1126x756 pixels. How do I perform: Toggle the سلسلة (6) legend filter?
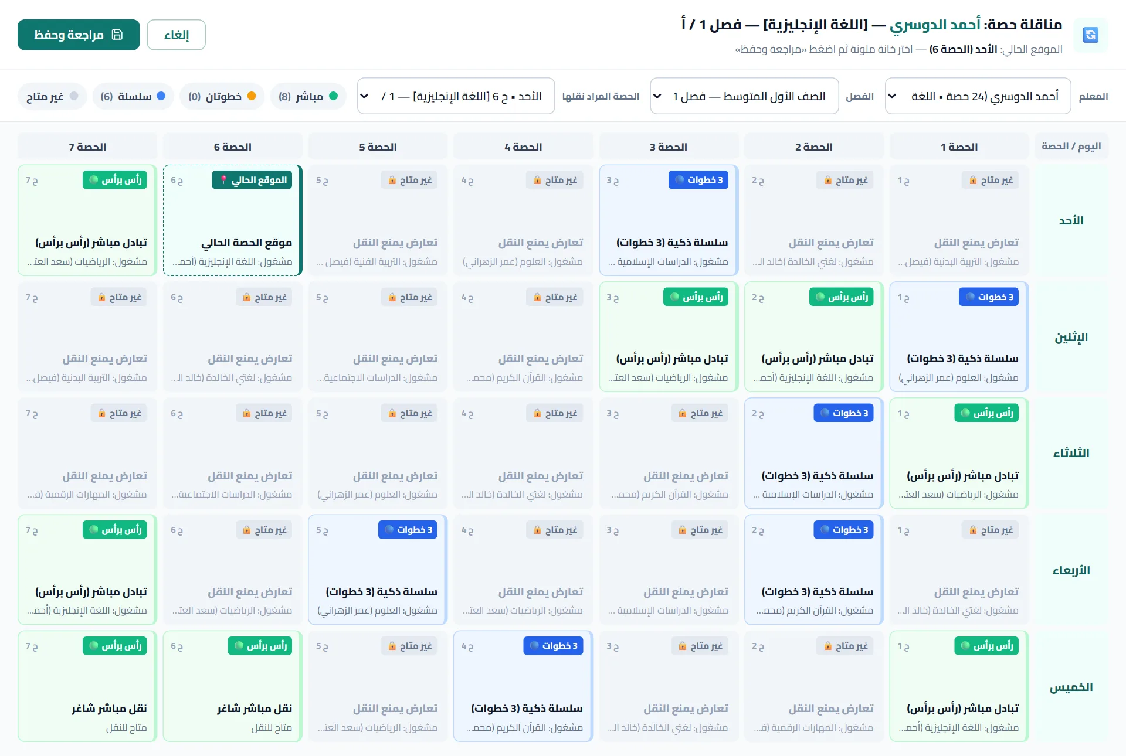pos(133,96)
